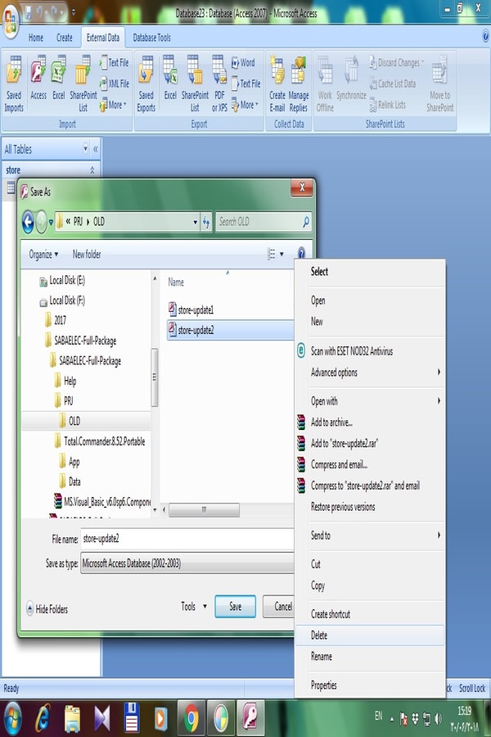The height and width of the screenshot is (737, 491).
Task: Open Manage Replies
Action: click(x=299, y=84)
